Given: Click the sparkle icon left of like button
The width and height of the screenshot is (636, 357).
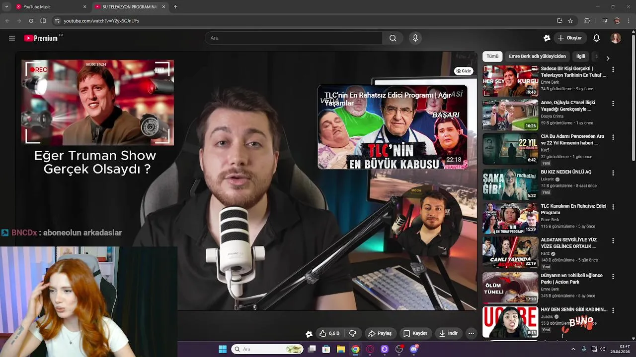Looking at the screenshot, I should pos(309,334).
